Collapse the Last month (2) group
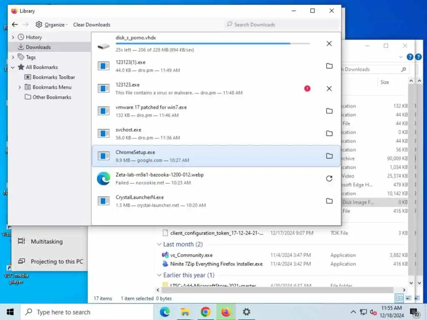Viewport: 427px width, 320px height. click(x=159, y=244)
